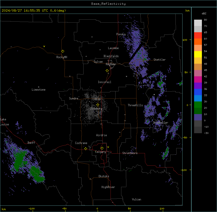The image size is (217, 212).
Task: Click the Vulcan label
Action: 137,199
